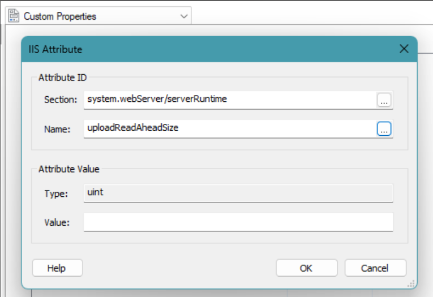The height and width of the screenshot is (297, 433).
Task: Open Help for IIS Attribute
Action: 57,268
